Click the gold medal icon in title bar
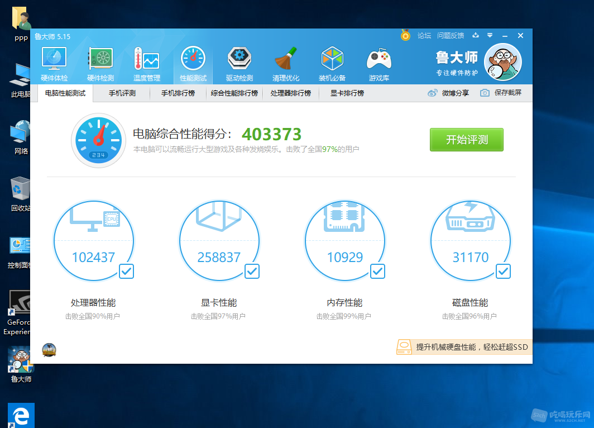This screenshot has height=428, width=594. click(405, 35)
